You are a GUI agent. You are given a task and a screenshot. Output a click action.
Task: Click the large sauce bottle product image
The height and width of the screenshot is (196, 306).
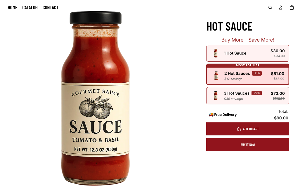pos(95,98)
